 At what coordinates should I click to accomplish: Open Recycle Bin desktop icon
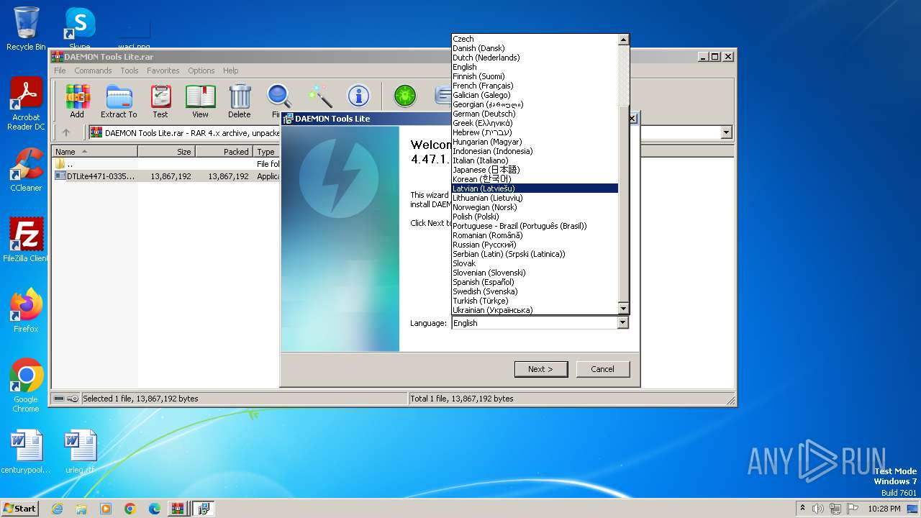point(26,29)
